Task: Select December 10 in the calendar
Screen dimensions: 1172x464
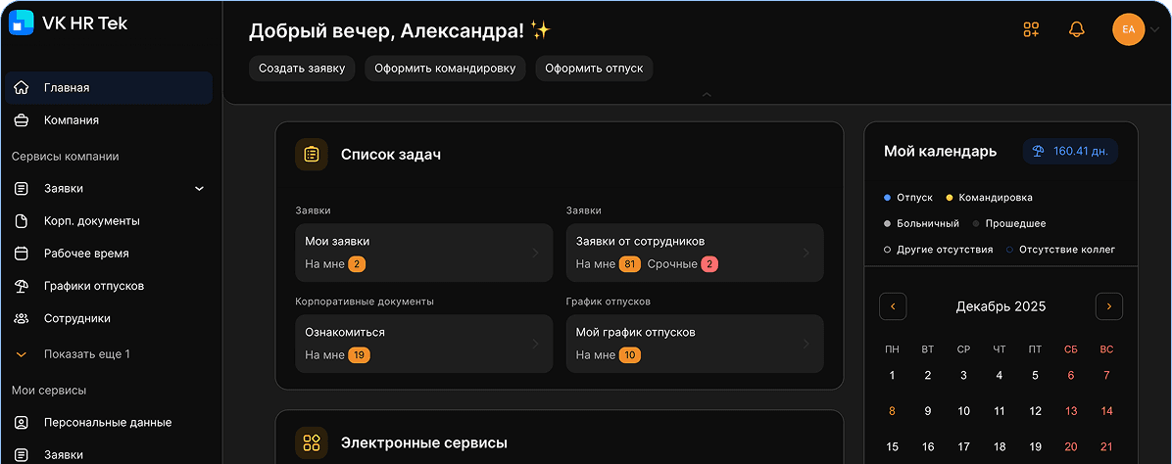Action: pos(963,411)
